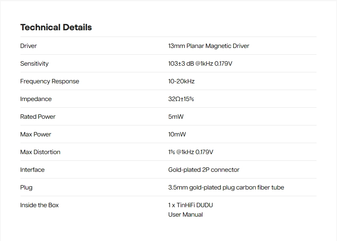Select the 5mW rated power value
The image size is (337, 241).
pos(176,117)
